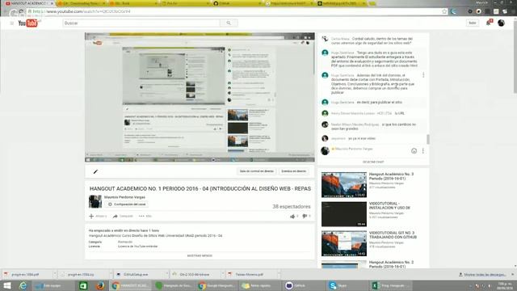This screenshot has width=517, height=291.
Task: Click the Mauricio Perdomo Vargas channel name
Action: tap(124, 197)
